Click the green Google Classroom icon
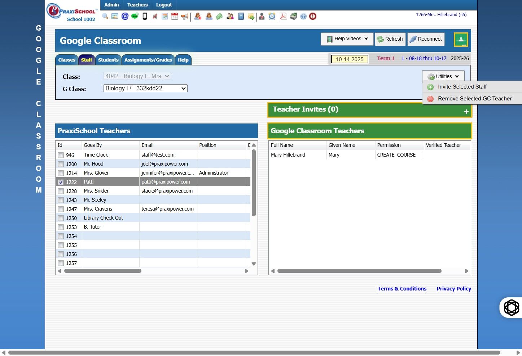This screenshot has width=522, height=356. [x=461, y=40]
